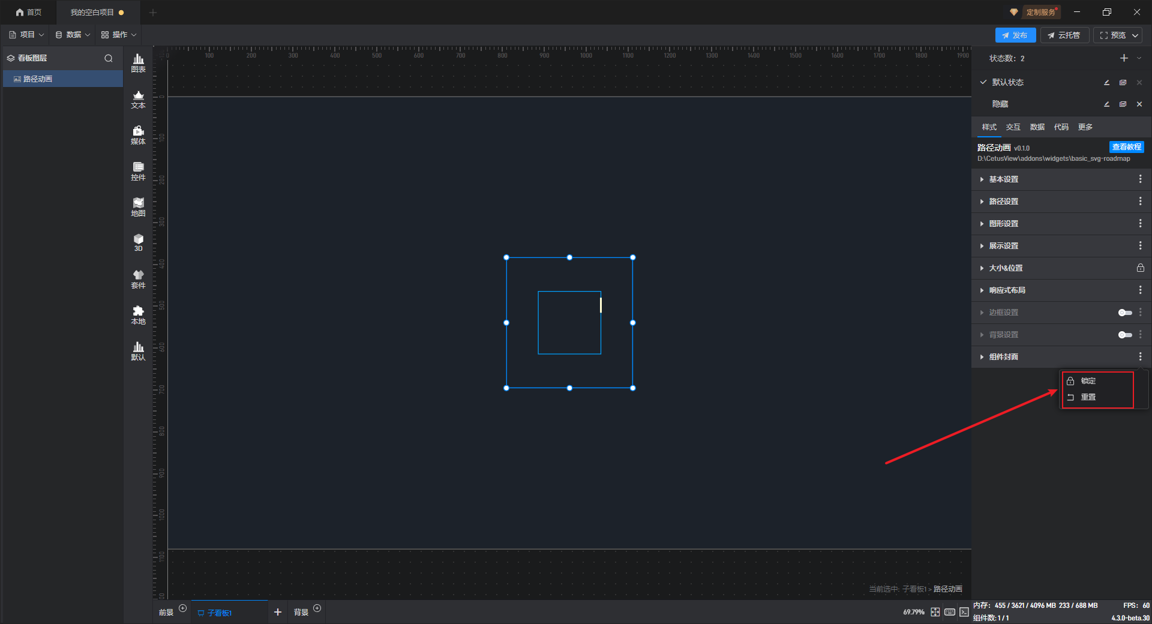Rename the 隐藏 state with edit icon
This screenshot has height=624, width=1152.
point(1106,104)
